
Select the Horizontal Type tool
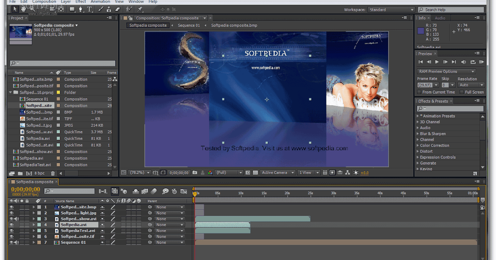click(x=89, y=9)
